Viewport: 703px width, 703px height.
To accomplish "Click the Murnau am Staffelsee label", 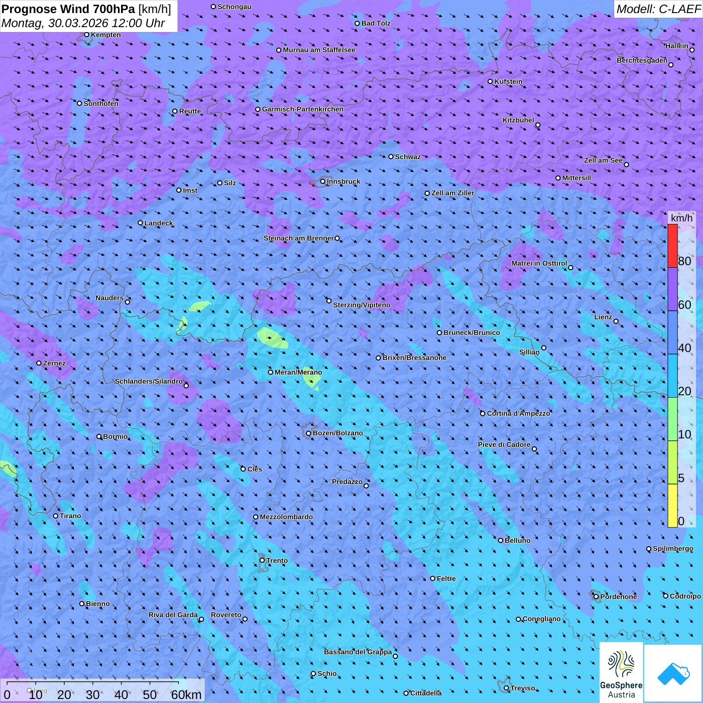I will coord(319,50).
